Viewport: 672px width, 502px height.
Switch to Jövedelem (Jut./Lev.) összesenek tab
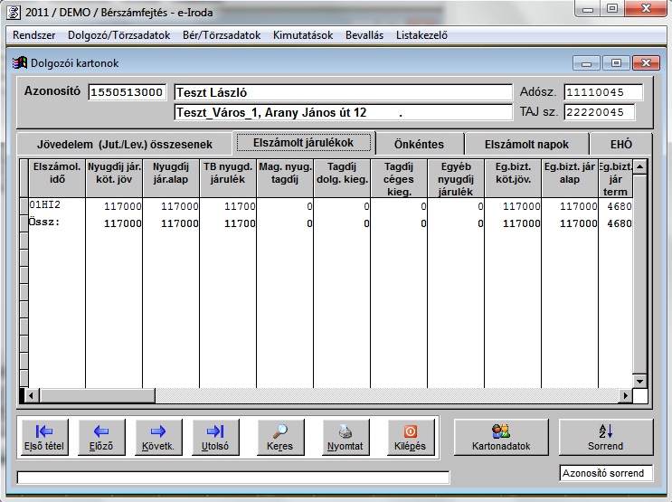tap(124, 144)
